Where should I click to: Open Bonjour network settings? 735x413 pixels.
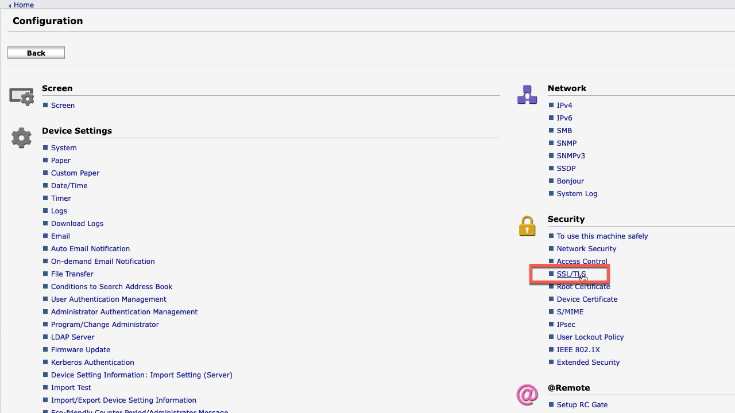coord(570,181)
